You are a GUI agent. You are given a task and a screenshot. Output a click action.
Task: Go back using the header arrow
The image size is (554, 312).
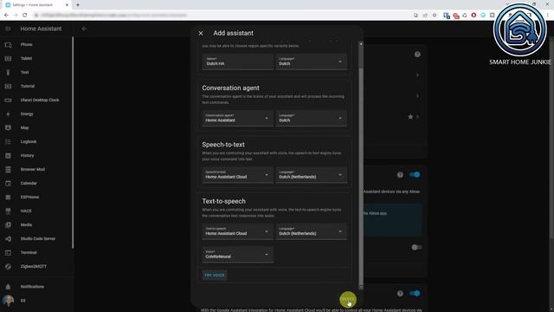click(x=84, y=29)
